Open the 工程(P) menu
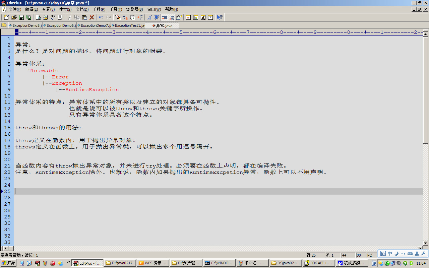 (99, 9)
